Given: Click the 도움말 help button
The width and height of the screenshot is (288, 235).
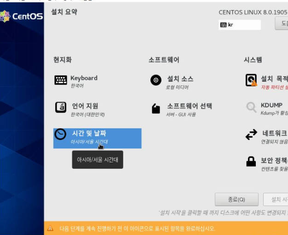Looking at the screenshot, I should (x=282, y=23).
